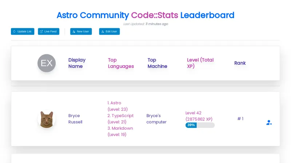
Task: Click the Level (Total XP) column header
Action: click(x=200, y=63)
